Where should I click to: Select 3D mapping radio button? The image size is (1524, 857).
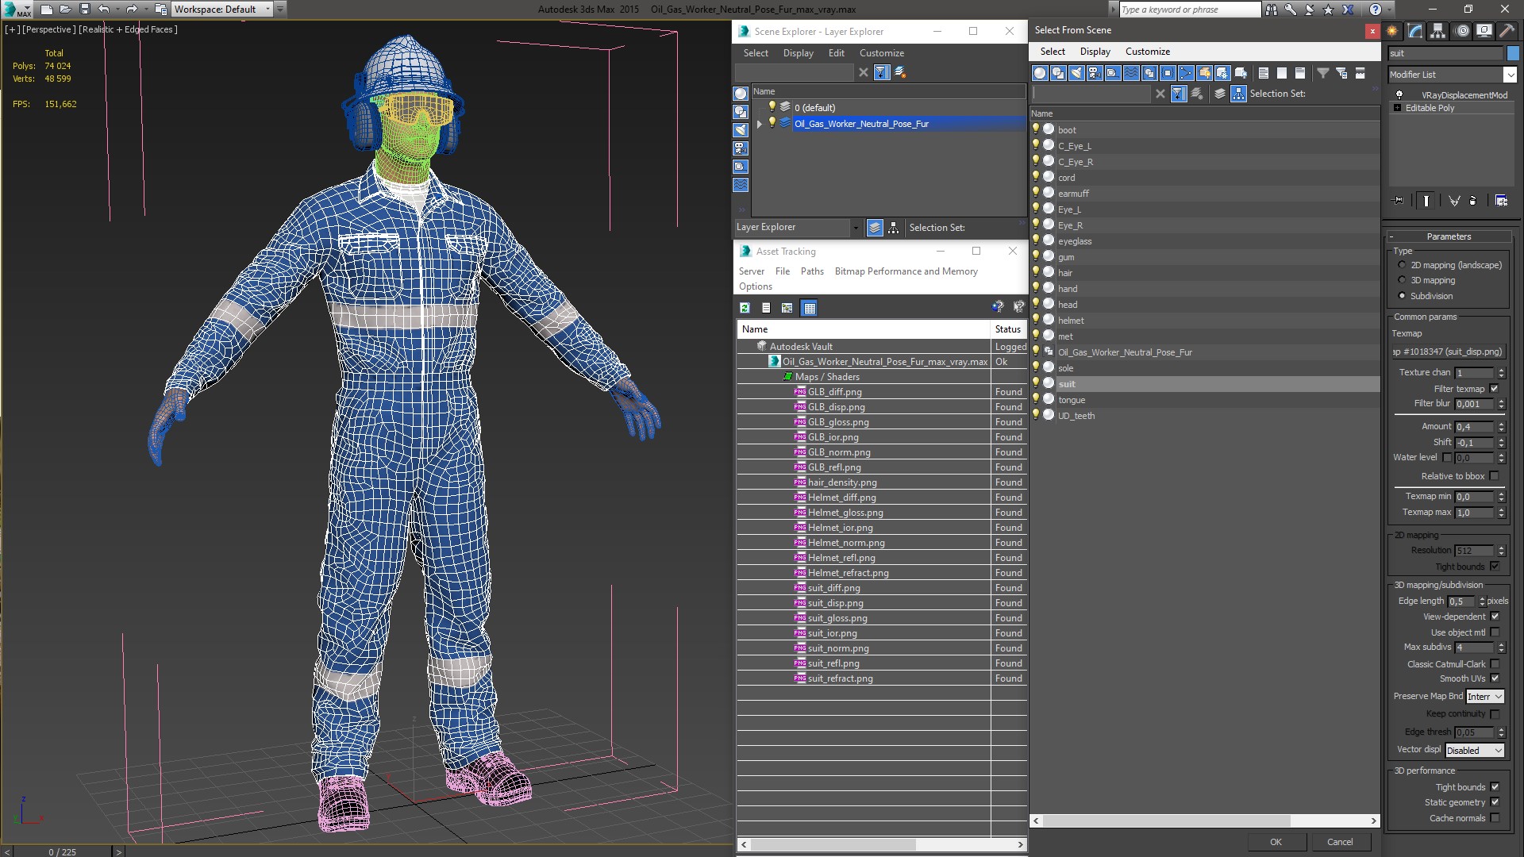[1402, 280]
